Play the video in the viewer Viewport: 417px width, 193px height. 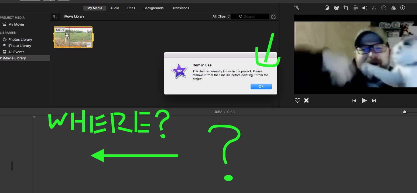click(x=364, y=100)
